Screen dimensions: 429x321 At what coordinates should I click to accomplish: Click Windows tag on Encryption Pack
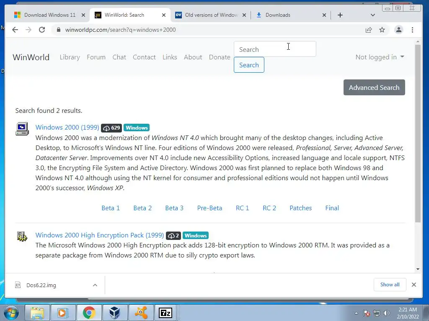click(x=196, y=236)
